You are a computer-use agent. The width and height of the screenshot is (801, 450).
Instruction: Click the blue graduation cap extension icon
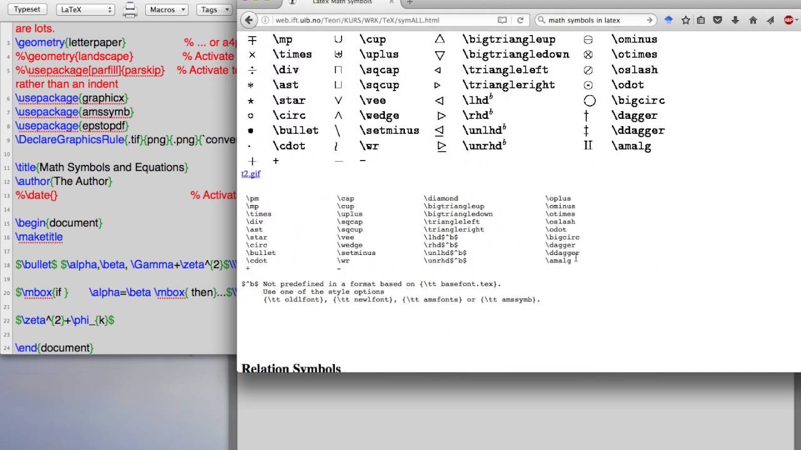[x=668, y=20]
